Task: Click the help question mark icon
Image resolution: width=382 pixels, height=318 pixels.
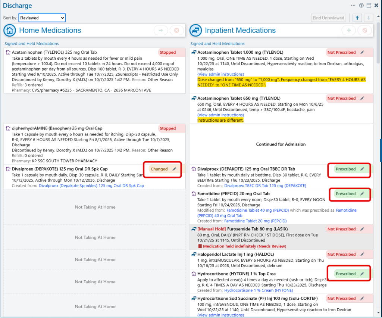Action: [x=361, y=6]
